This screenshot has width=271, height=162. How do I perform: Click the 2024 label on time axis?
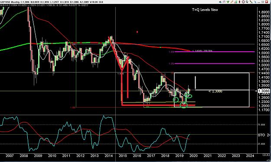(250, 155)
